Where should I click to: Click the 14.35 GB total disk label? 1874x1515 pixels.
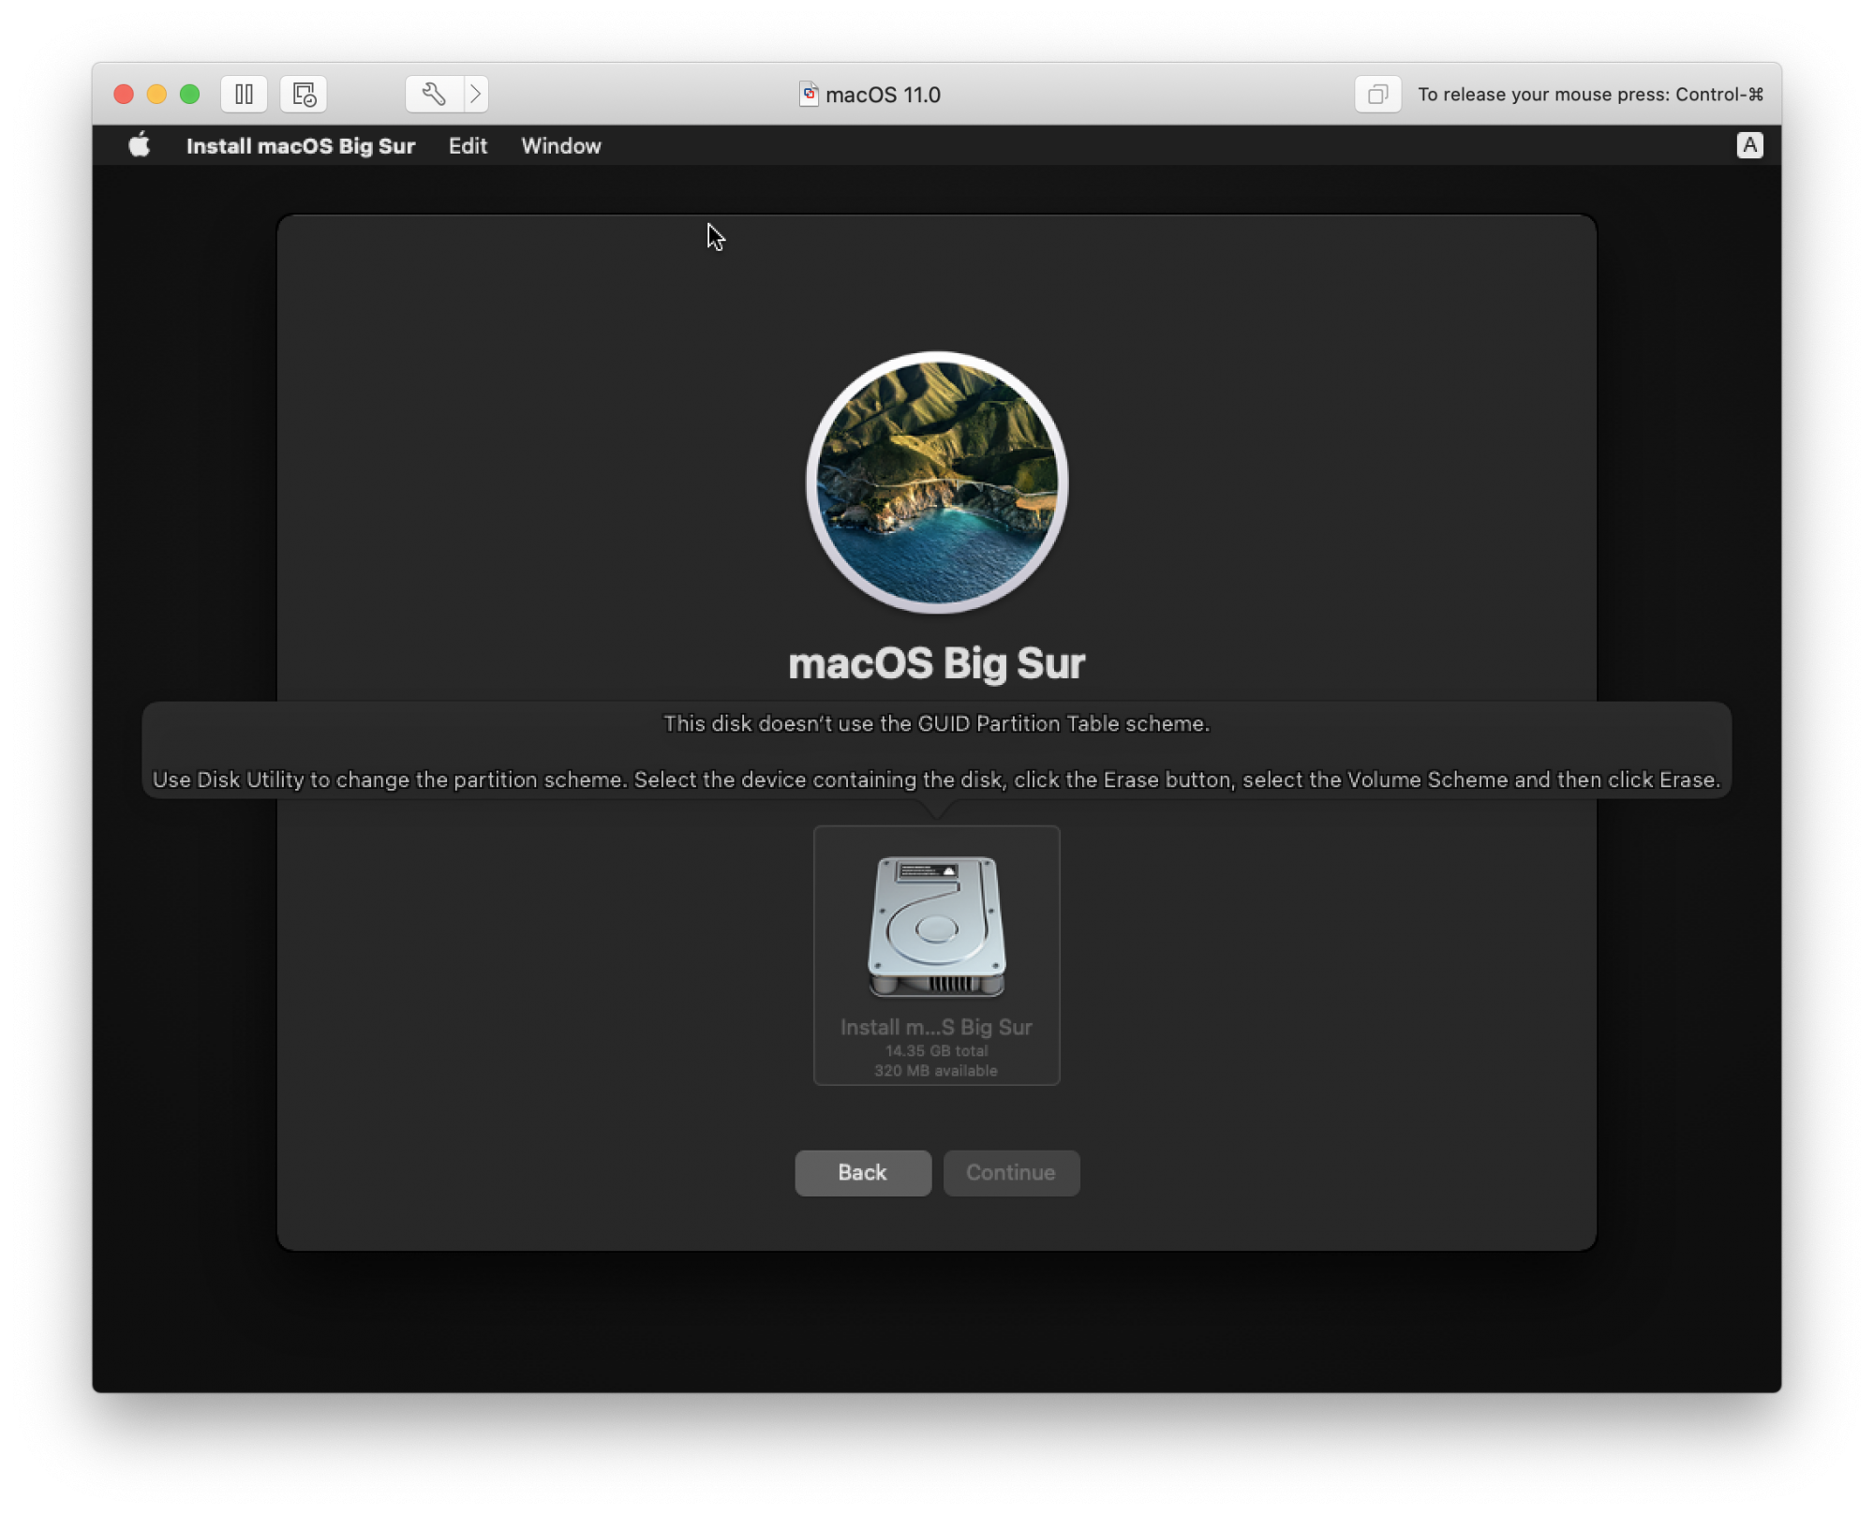click(x=935, y=1050)
